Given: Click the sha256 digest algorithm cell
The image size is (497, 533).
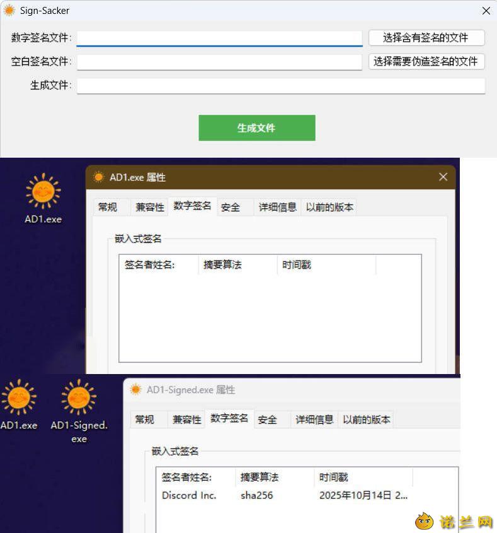Looking at the screenshot, I should (256, 495).
